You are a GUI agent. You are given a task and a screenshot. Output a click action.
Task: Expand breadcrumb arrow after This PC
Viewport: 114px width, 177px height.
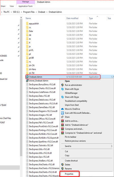(11, 12)
